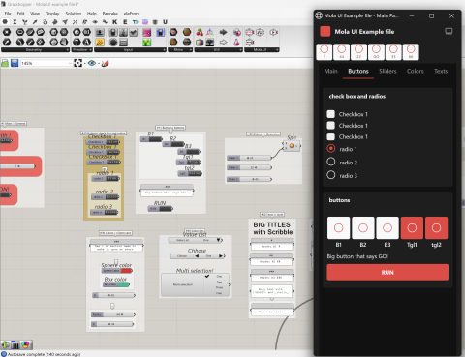
Task: Tick the third Checkbox 1 in the Mola UI window
Action: point(330,136)
